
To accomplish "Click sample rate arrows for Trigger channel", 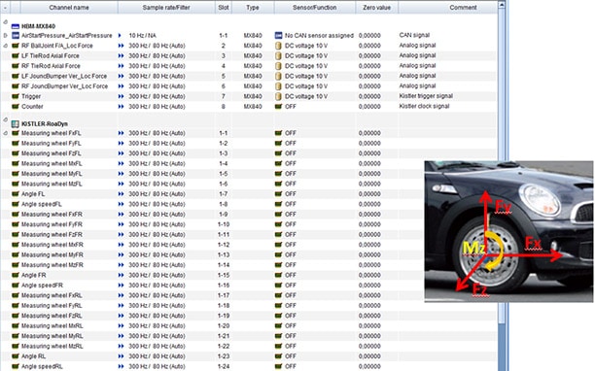I will (x=122, y=96).
